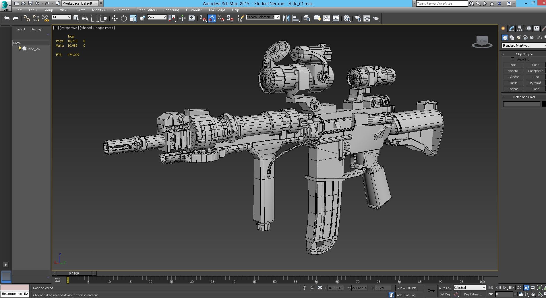Switch to the Lights creation category
Screen dimensions: 546x298
518,37
